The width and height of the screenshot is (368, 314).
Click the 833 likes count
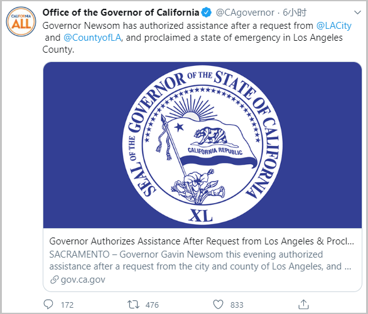tap(237, 305)
